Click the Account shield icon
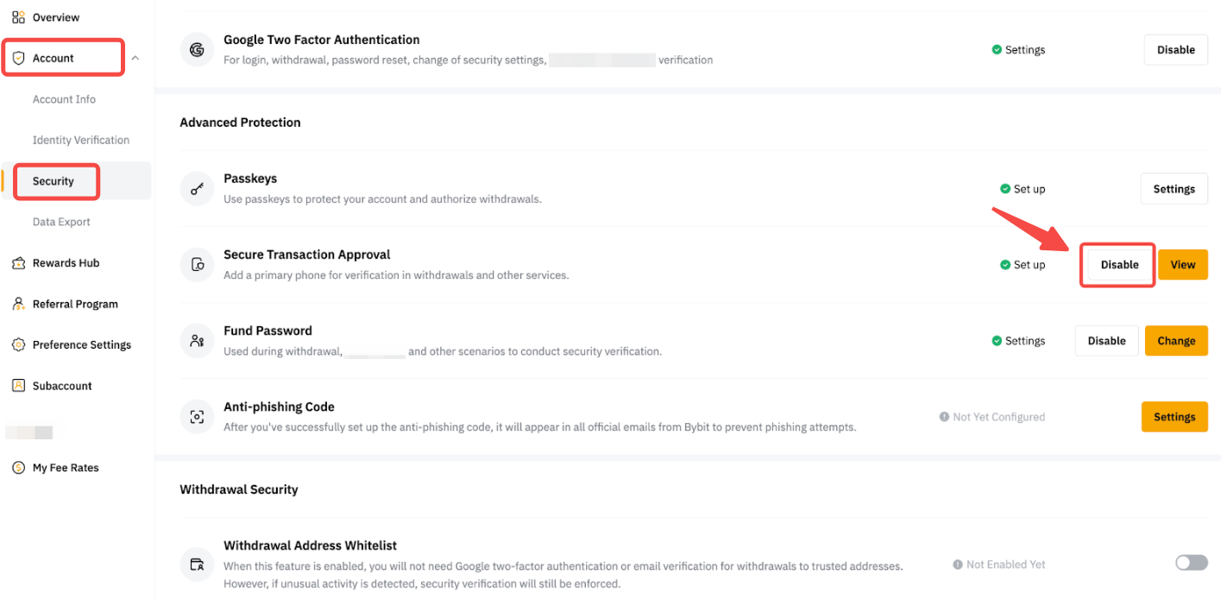1221x599 pixels. pyautogui.click(x=18, y=58)
